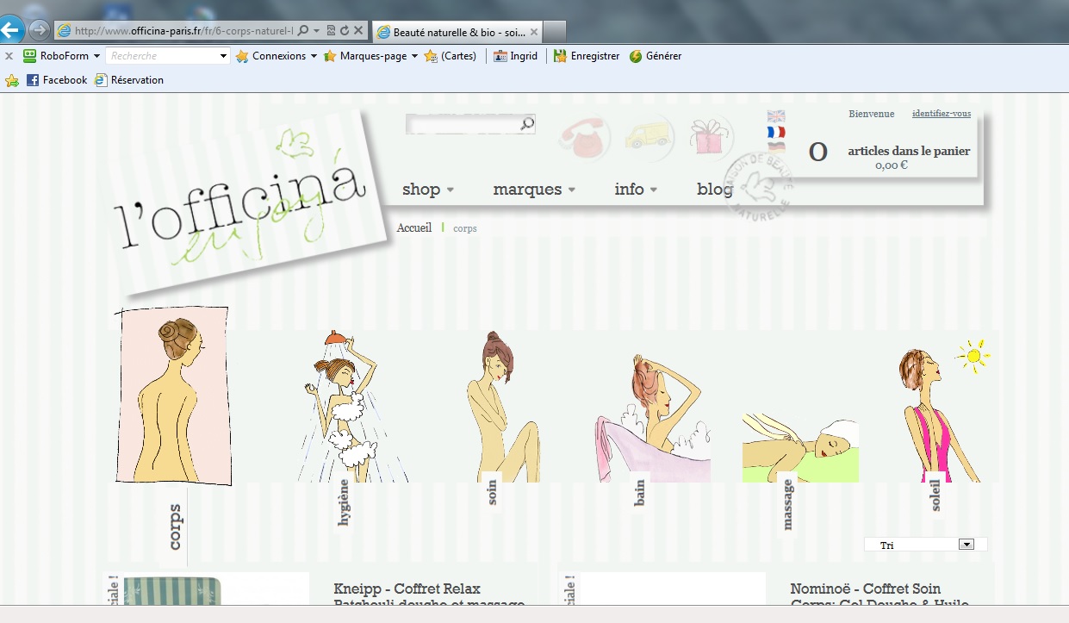Click the site search input field
Viewport: 1069px width, 623px height.
tap(463, 125)
